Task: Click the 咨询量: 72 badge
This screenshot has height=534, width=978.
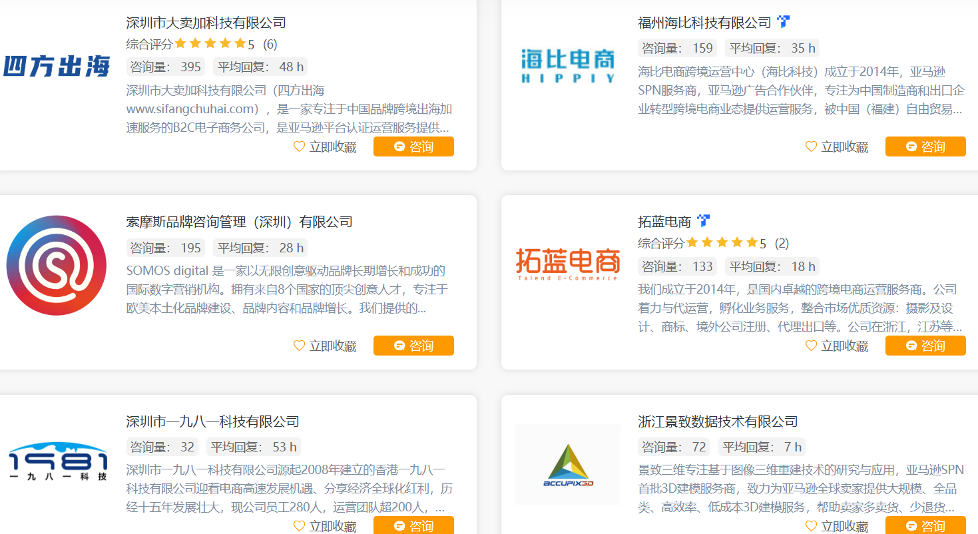Action: click(674, 447)
